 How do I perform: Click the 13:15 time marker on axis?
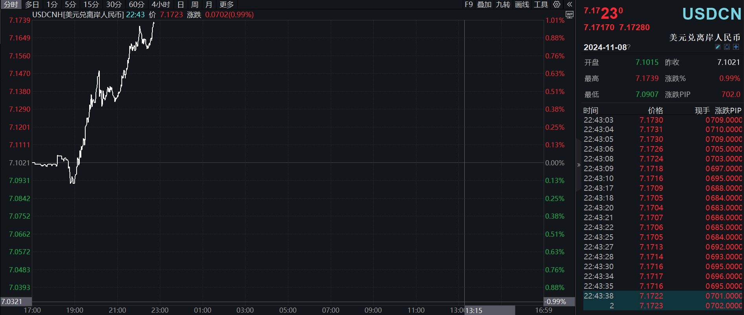point(474,310)
